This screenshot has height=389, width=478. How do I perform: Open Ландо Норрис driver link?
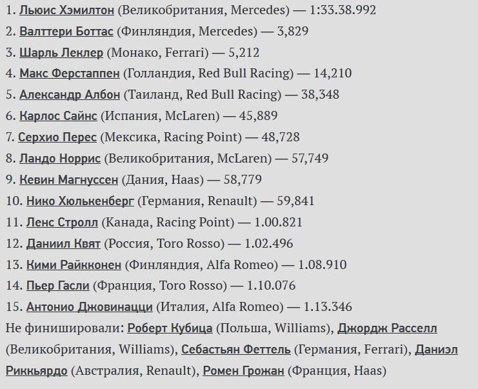59,159
